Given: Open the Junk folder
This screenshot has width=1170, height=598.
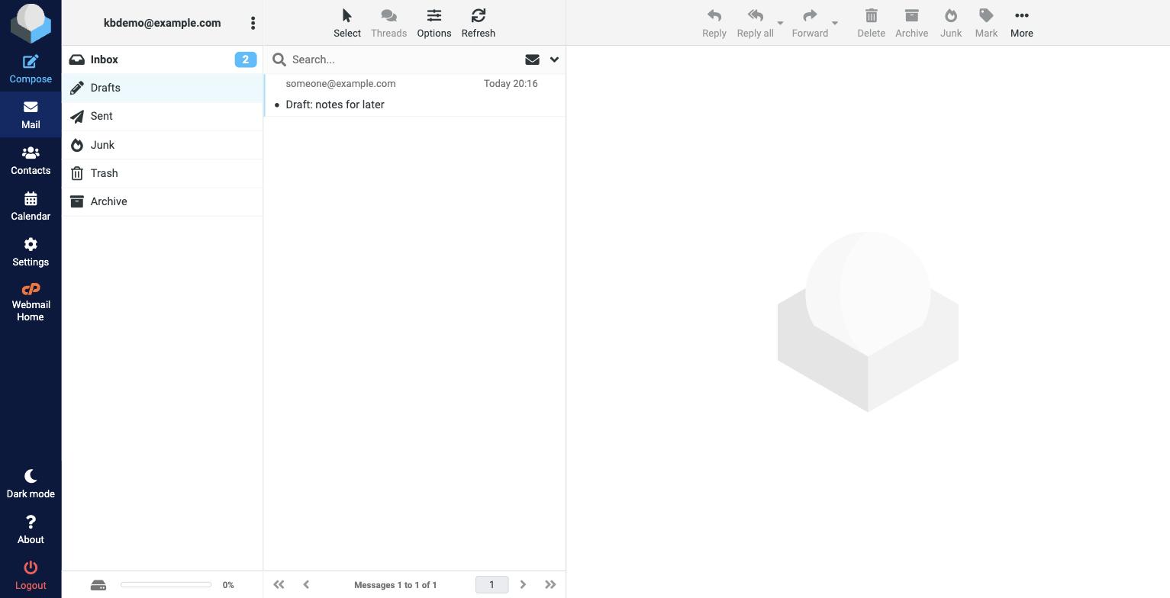Looking at the screenshot, I should pyautogui.click(x=162, y=145).
